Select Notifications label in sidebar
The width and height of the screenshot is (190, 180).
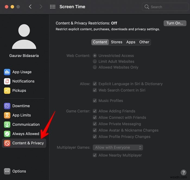click(23, 81)
